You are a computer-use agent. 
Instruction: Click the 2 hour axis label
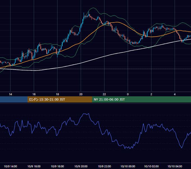(x=151, y=94)
